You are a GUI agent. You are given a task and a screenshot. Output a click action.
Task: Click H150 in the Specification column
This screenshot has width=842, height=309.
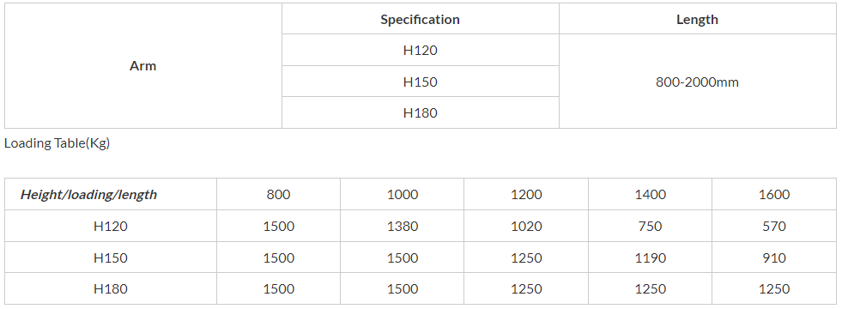click(421, 82)
